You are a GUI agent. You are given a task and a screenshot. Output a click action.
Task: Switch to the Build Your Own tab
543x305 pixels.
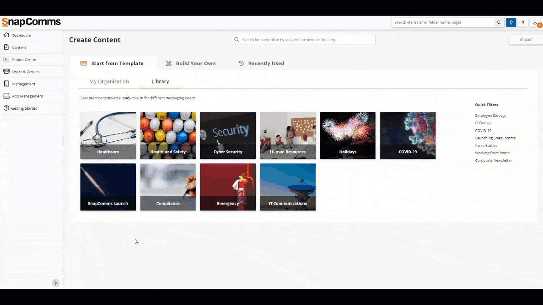(x=191, y=64)
